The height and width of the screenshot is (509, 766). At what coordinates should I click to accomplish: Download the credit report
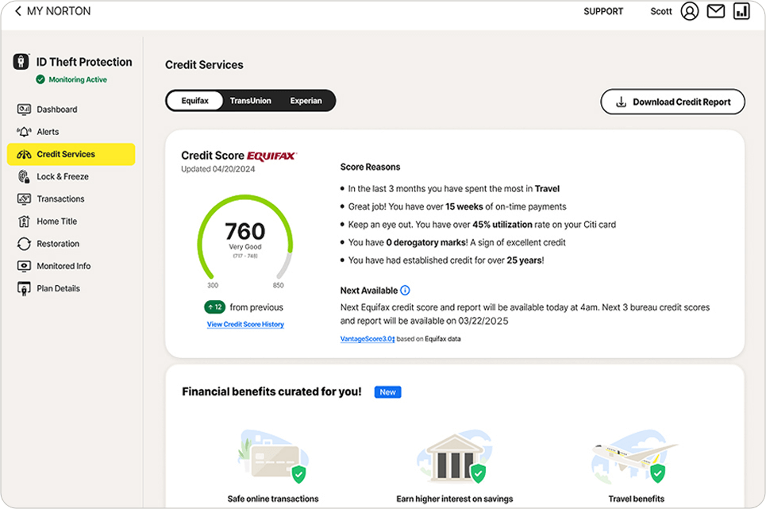click(x=672, y=102)
